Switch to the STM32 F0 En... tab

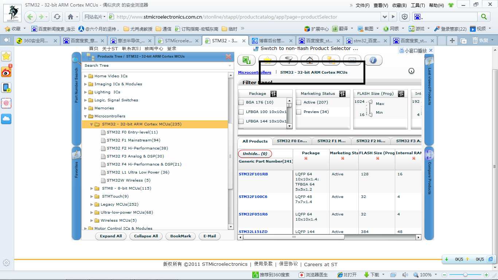(x=292, y=141)
